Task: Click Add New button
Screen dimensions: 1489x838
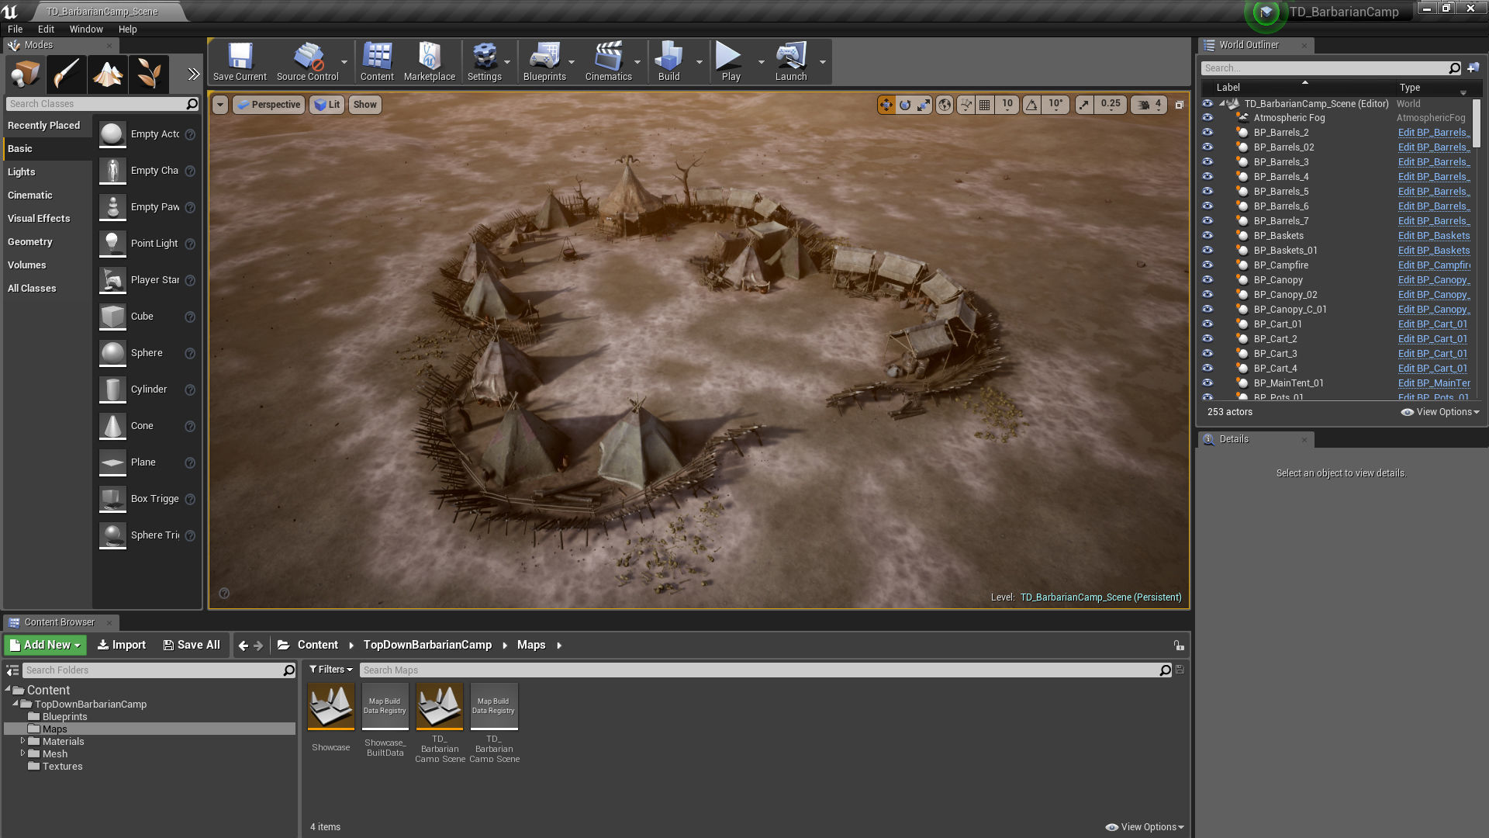Action: [x=46, y=645]
